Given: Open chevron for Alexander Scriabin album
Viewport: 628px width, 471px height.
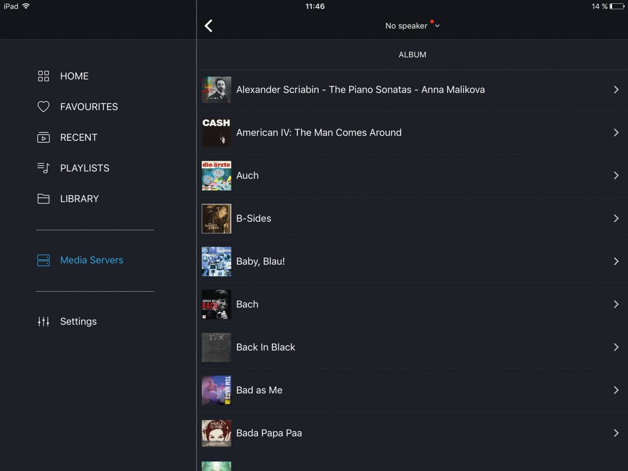Looking at the screenshot, I should coord(616,90).
